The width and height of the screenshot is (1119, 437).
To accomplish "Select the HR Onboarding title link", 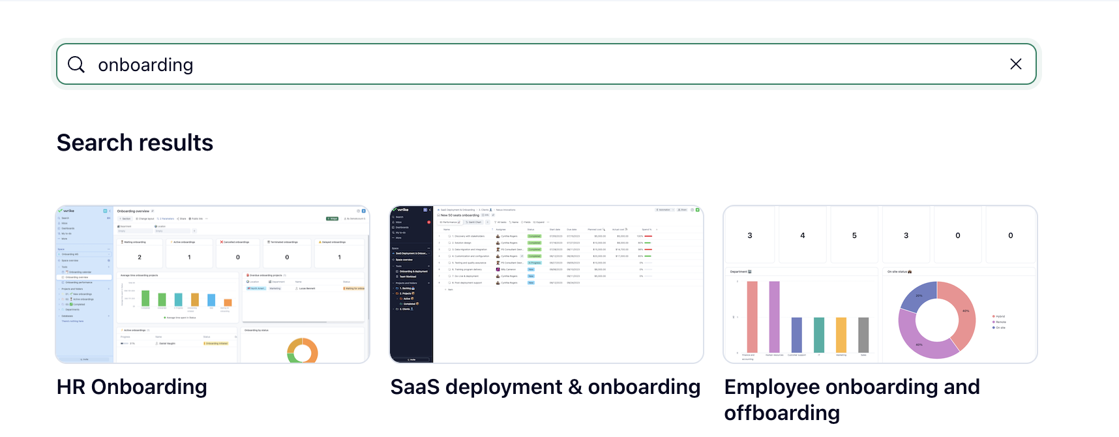I will point(132,387).
